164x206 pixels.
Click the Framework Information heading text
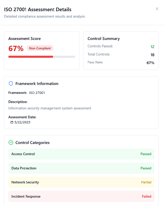point(37,84)
